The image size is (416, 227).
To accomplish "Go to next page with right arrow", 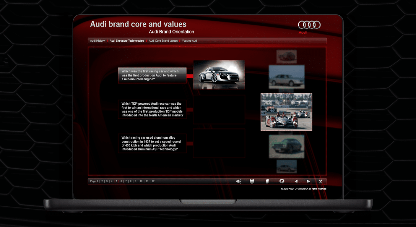I will pyautogui.click(x=308, y=181).
